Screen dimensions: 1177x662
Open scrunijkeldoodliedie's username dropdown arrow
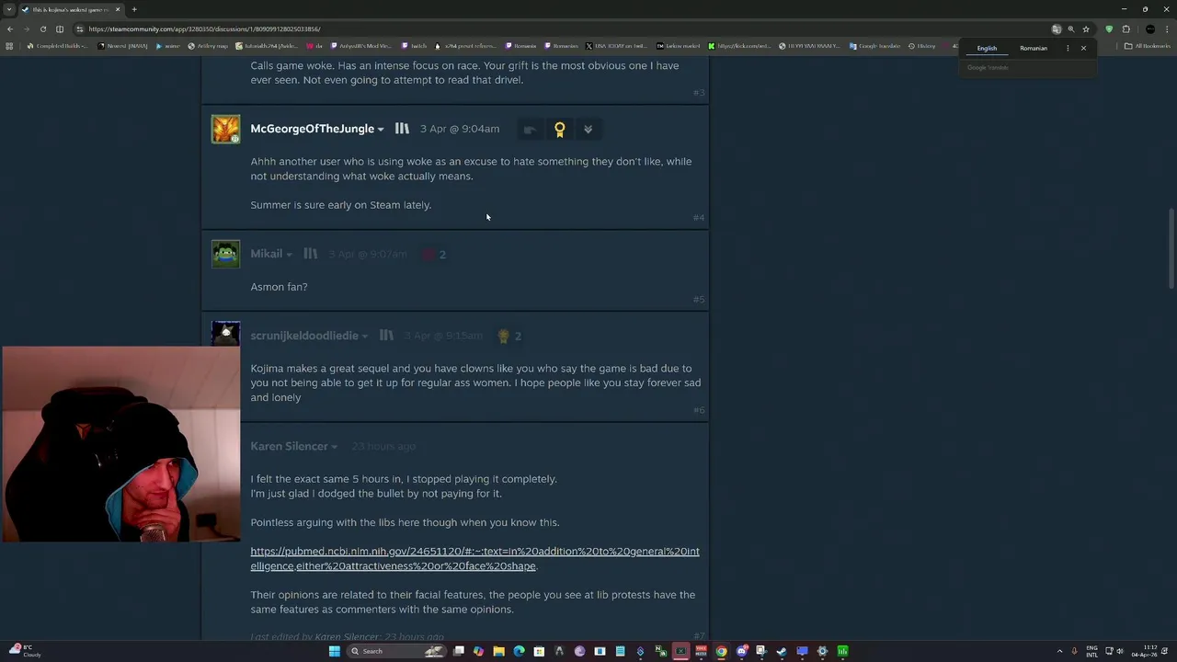365,337
